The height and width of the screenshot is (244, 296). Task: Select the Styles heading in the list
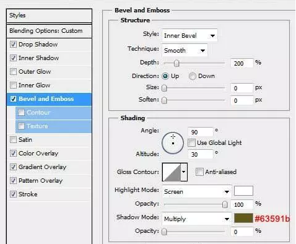[49, 15]
